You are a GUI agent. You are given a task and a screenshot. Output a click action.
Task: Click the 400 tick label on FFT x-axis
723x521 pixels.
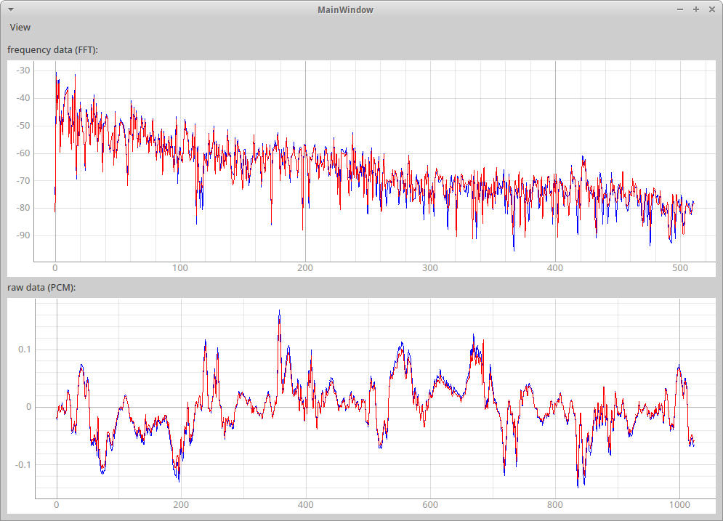(x=555, y=268)
